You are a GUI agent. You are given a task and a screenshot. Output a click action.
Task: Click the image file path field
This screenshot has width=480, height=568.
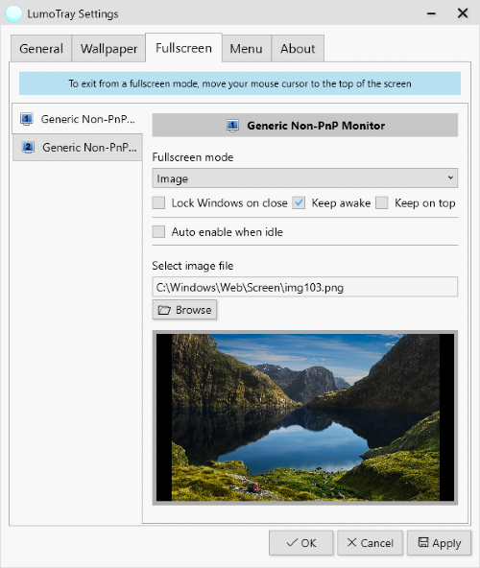coord(305,287)
